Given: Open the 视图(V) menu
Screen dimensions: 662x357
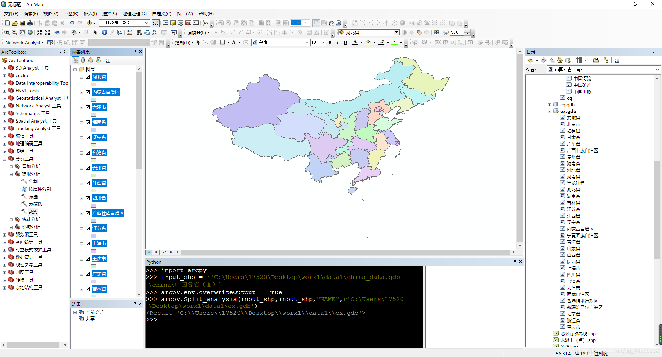Looking at the screenshot, I should 51,14.
